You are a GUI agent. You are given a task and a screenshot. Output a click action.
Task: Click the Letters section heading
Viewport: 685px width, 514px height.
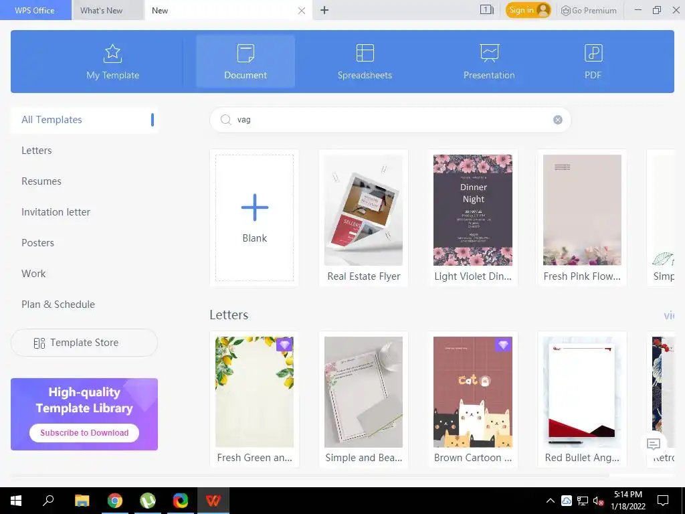point(229,315)
